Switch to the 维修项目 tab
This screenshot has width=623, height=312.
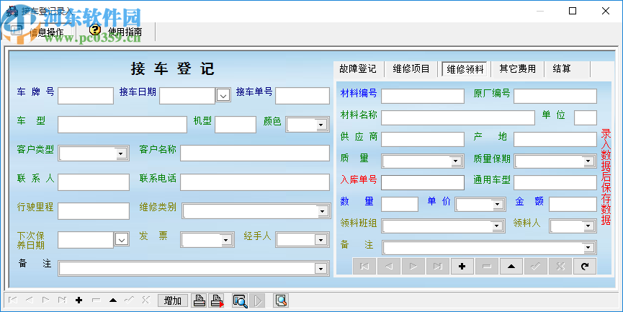[411, 68]
